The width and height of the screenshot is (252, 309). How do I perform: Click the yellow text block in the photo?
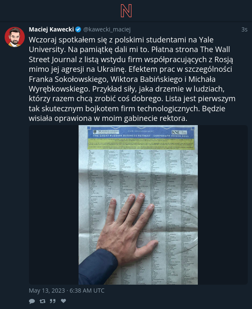[141, 144]
